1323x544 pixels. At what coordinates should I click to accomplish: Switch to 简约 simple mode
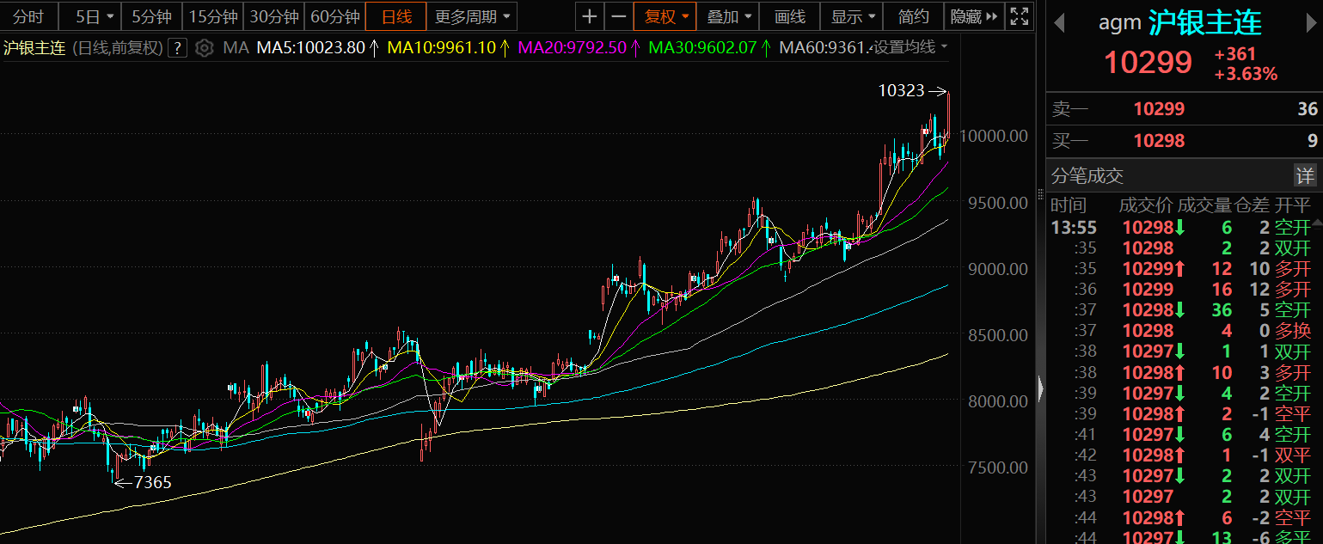pyautogui.click(x=914, y=16)
